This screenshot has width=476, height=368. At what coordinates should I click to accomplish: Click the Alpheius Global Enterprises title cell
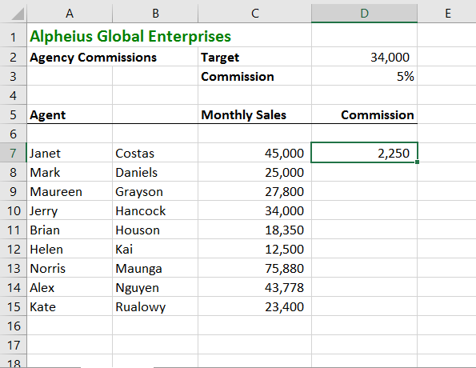(130, 37)
